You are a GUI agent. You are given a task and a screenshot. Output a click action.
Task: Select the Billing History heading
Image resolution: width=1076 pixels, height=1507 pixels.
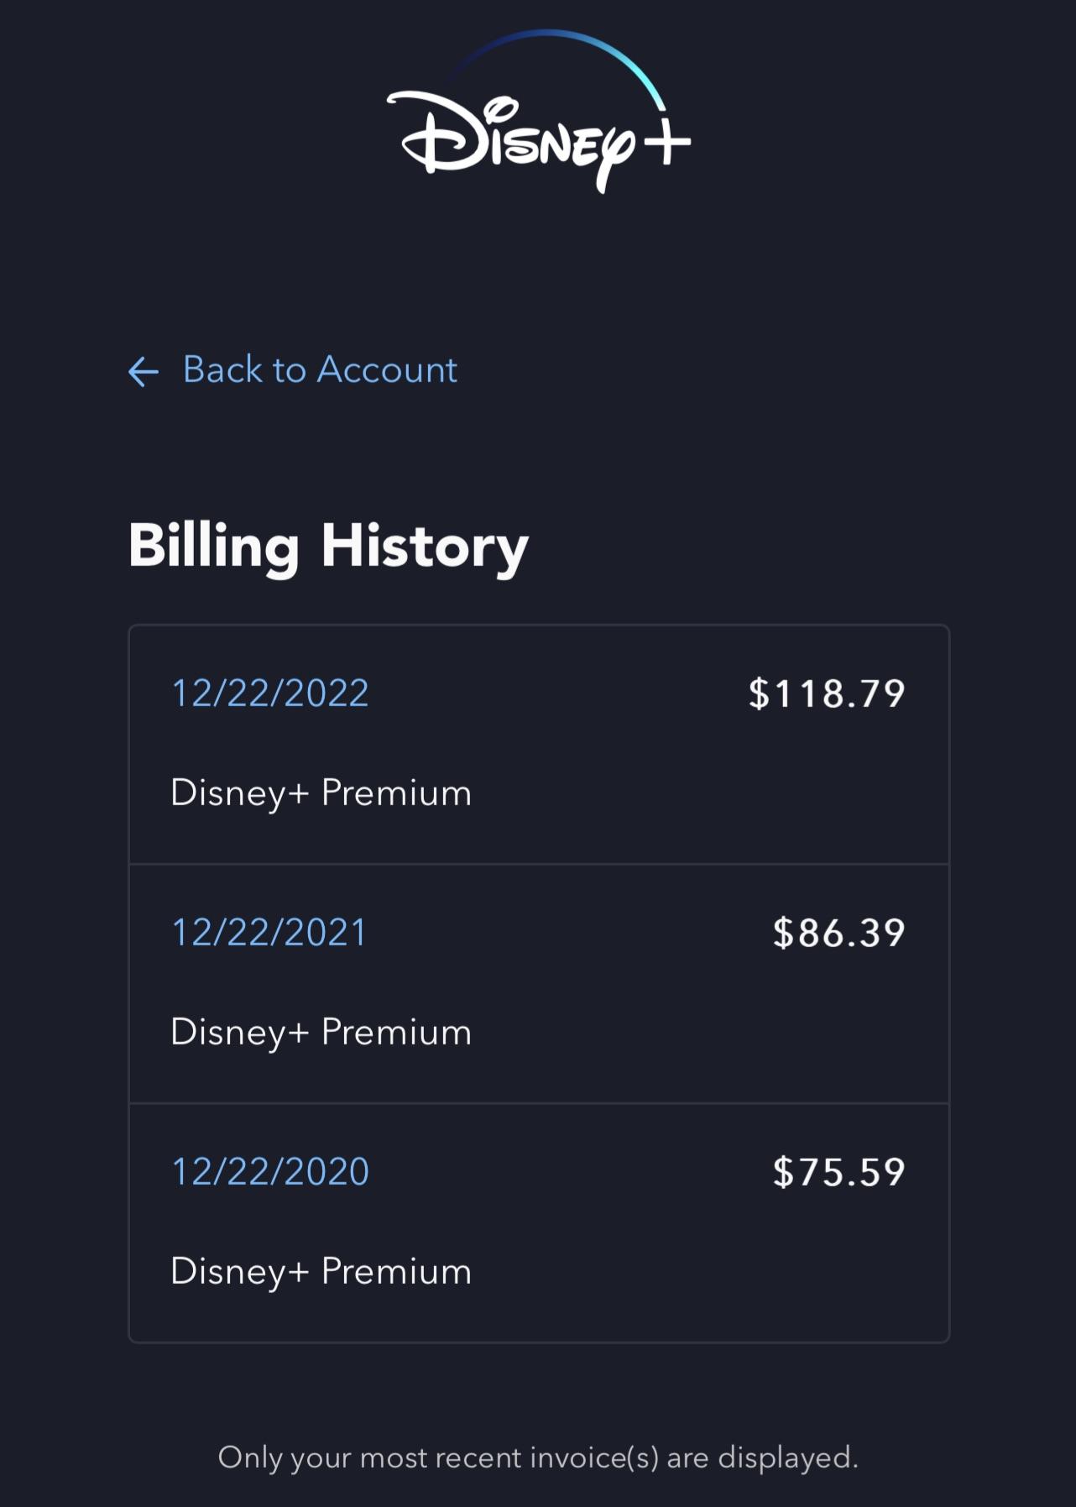click(329, 546)
